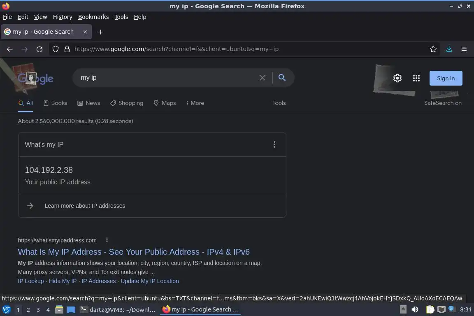Open What Is My IP Address result
The image size is (474, 316).
(x=134, y=252)
